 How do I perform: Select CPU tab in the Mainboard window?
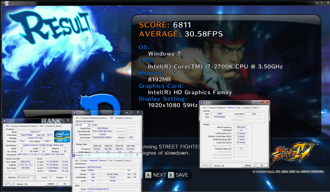[77, 160]
